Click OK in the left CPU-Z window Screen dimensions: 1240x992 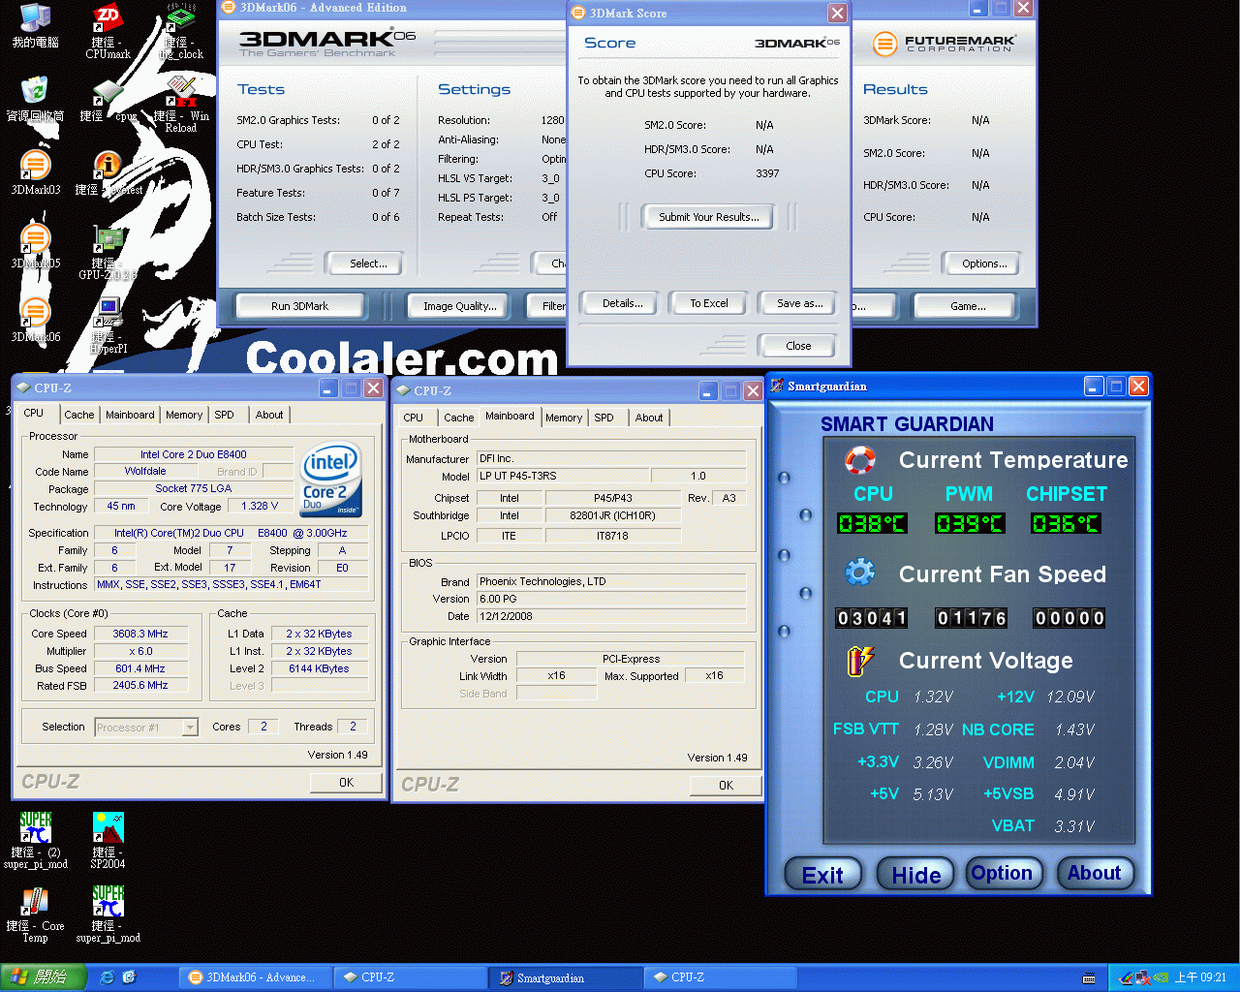[x=346, y=783]
